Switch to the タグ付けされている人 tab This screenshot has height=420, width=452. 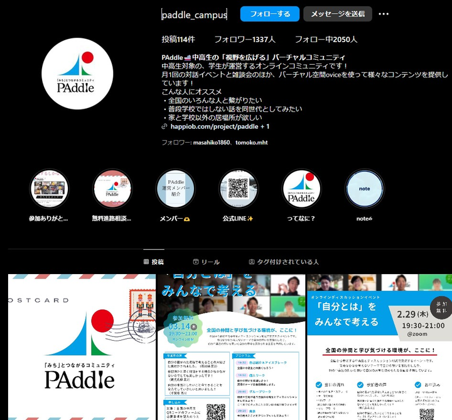[284, 262]
